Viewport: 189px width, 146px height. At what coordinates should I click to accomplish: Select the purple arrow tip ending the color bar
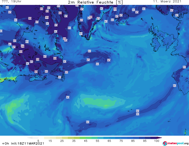pos(159,138)
